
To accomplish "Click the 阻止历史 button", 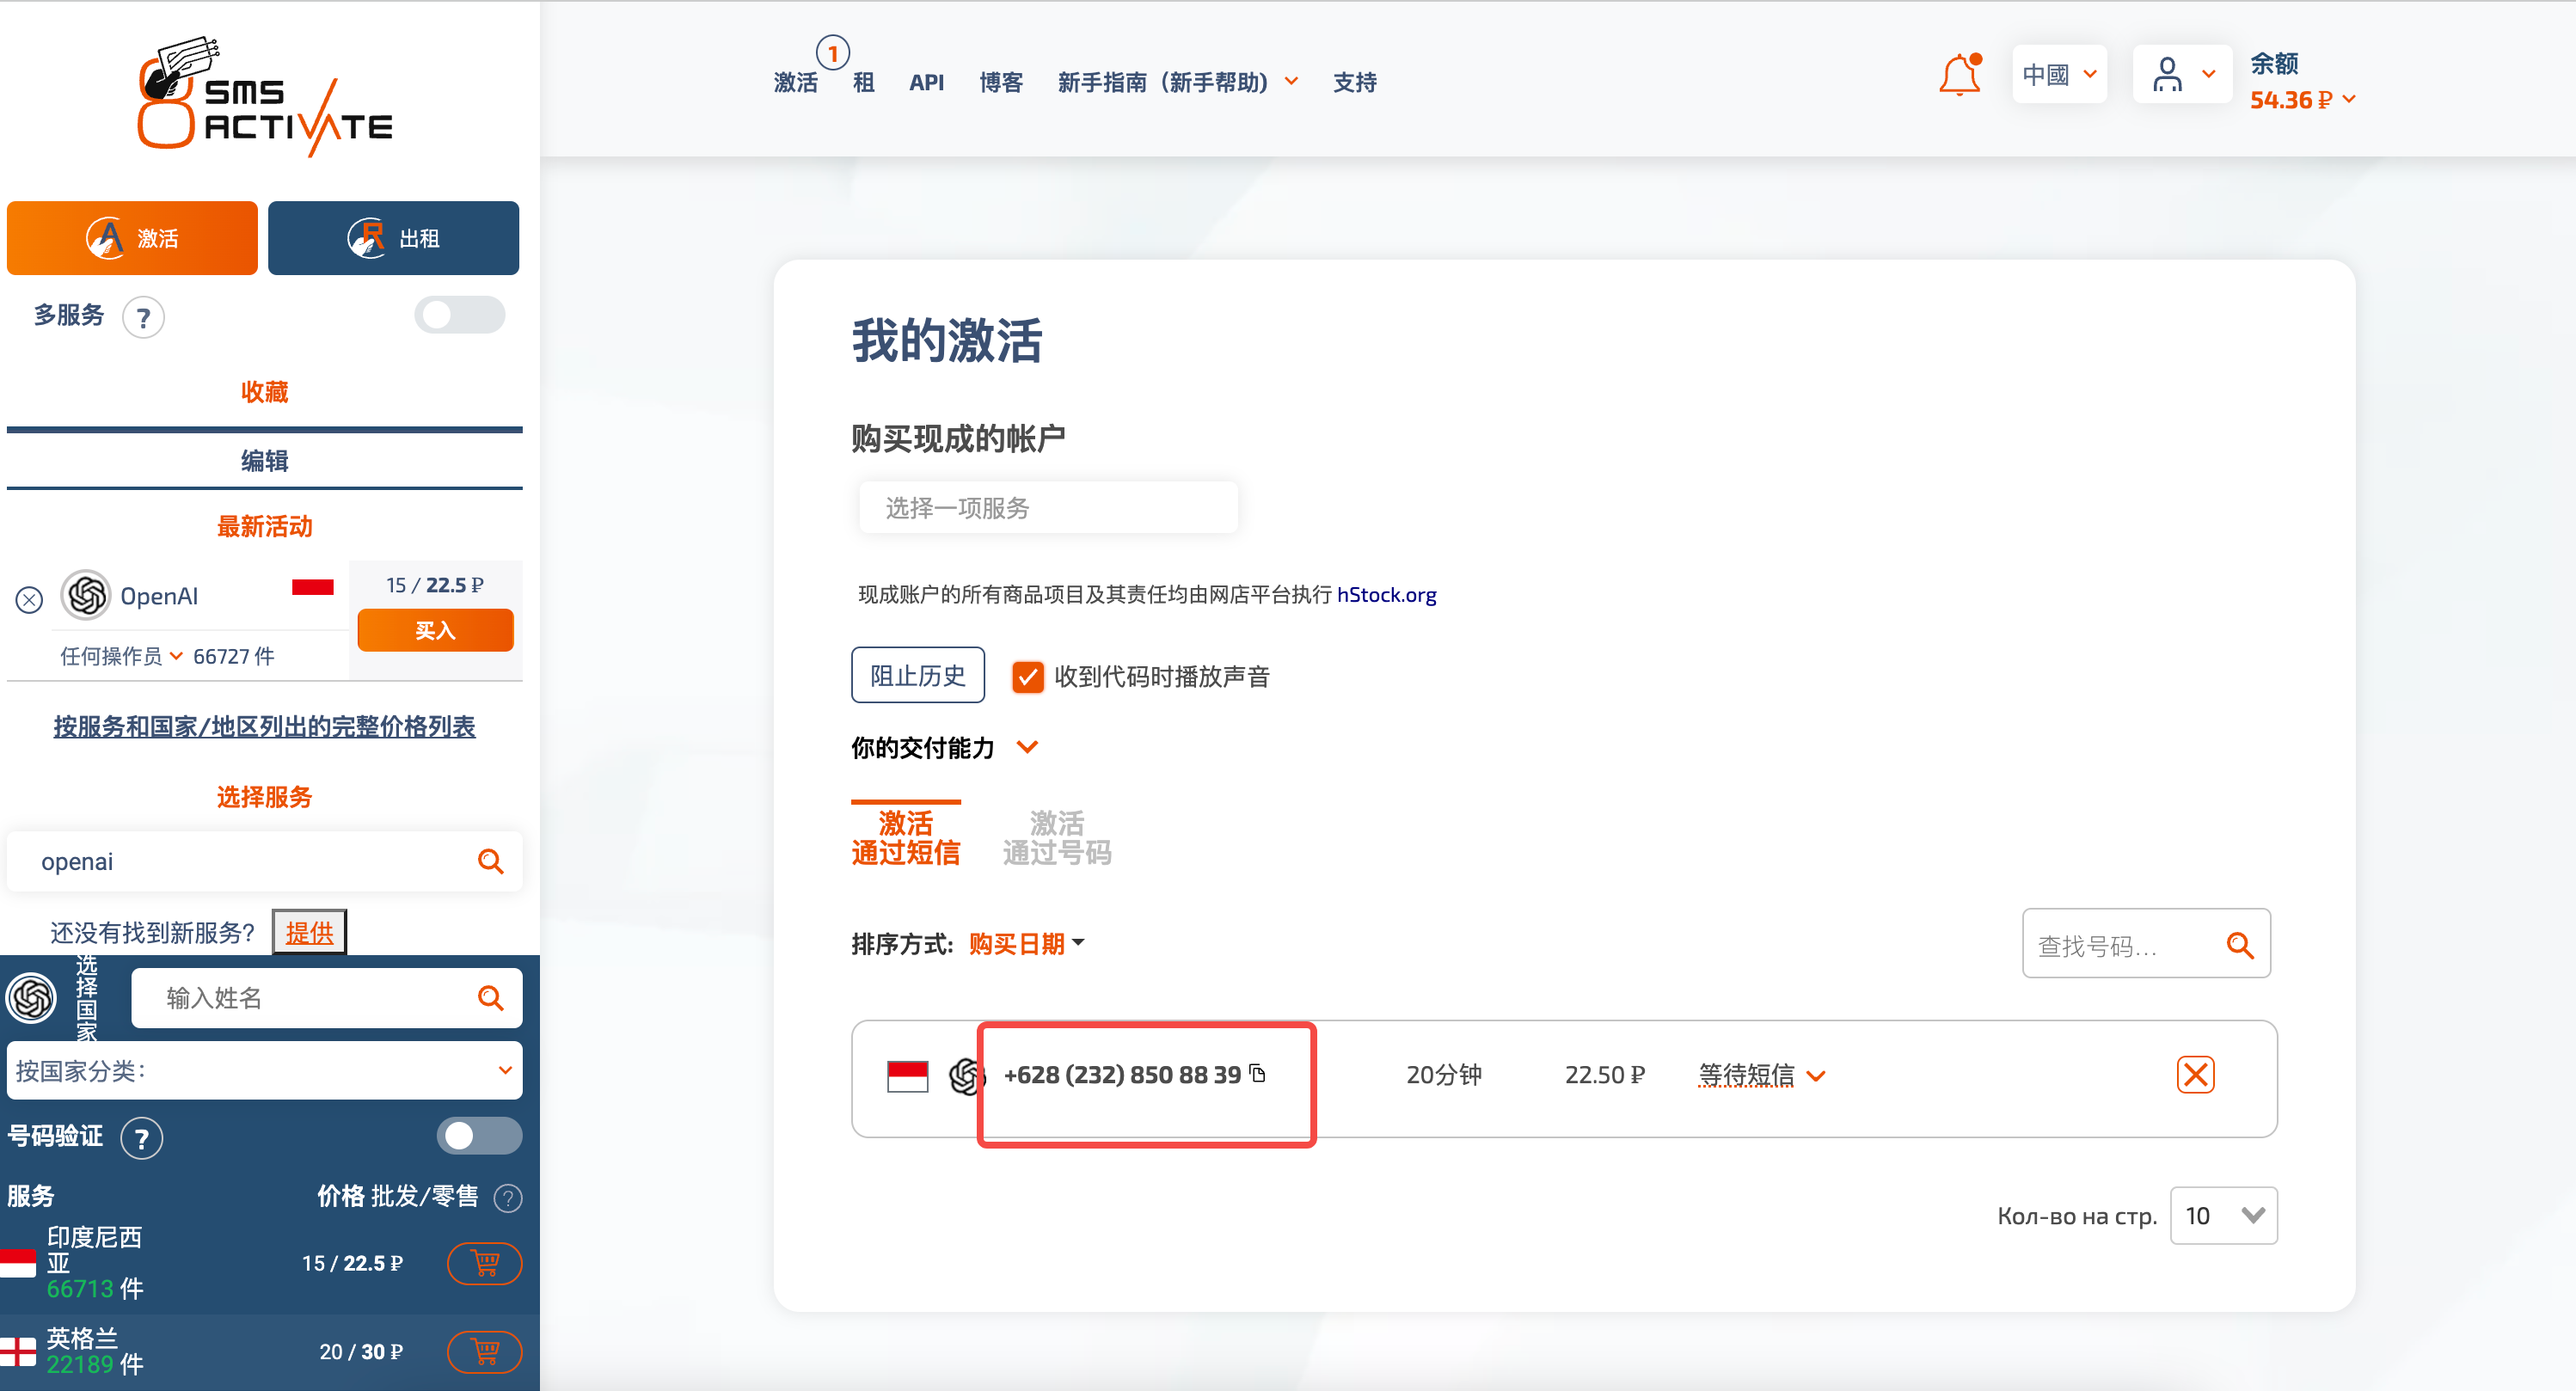I will point(918,676).
